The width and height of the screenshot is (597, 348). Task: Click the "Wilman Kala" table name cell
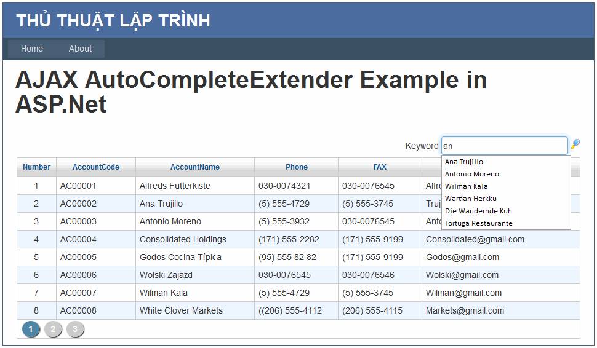195,293
